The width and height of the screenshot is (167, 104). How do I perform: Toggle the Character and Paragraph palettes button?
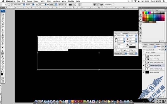[79, 4]
